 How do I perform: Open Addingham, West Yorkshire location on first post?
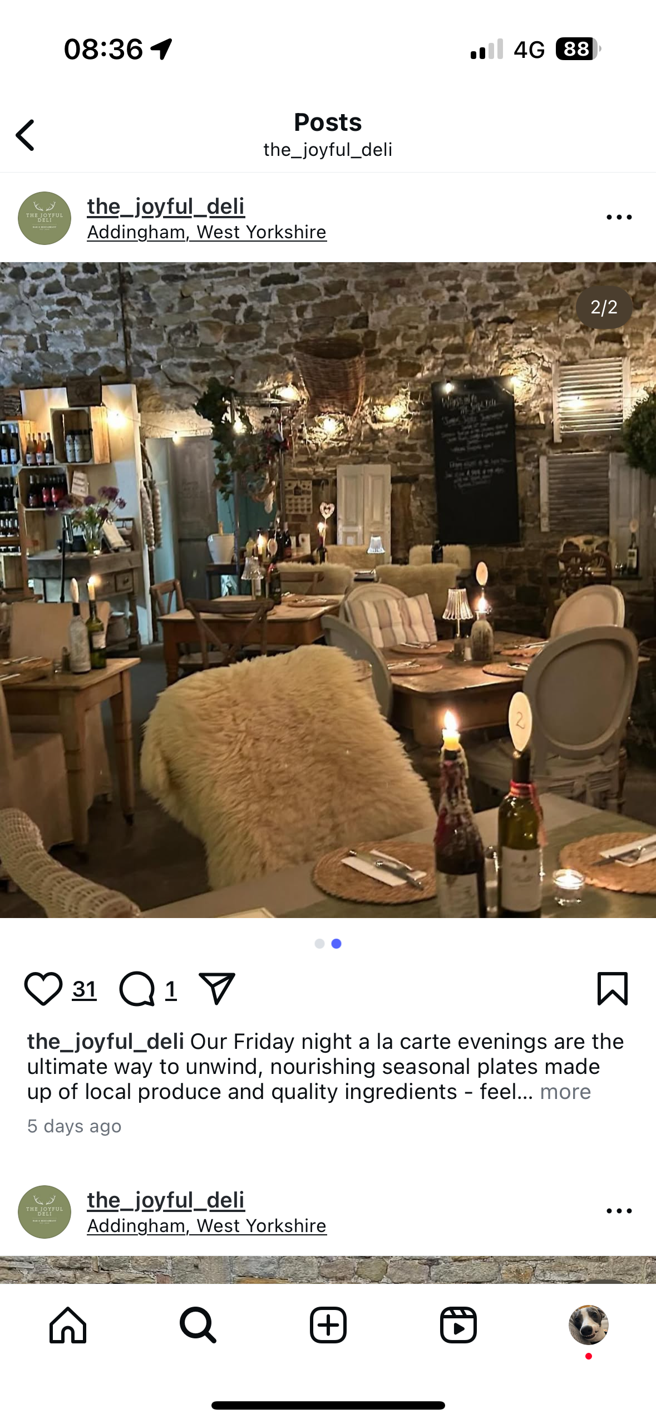207,232
